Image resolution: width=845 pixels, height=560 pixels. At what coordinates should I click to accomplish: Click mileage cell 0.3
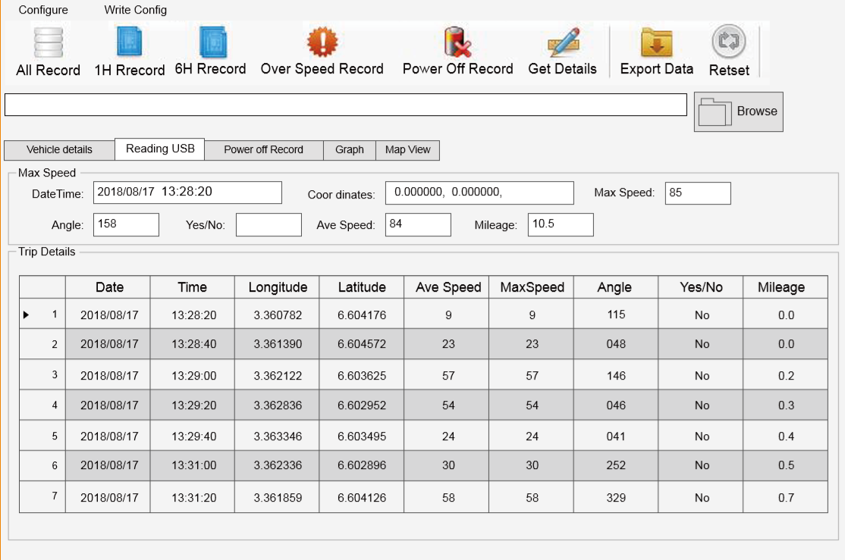pos(786,405)
